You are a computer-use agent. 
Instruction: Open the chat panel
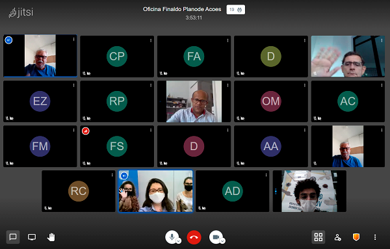tap(13, 237)
